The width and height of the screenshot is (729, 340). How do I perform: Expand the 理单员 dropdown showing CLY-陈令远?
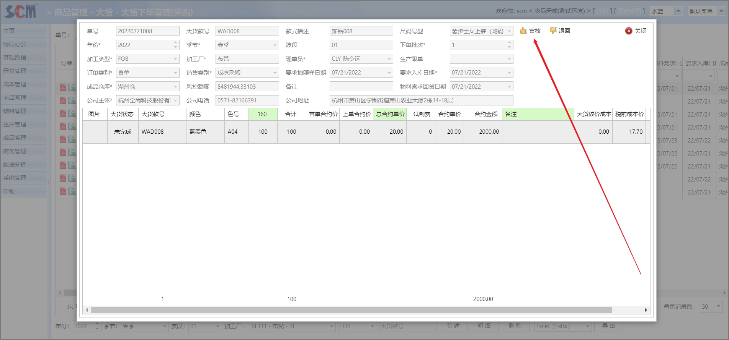click(389, 59)
